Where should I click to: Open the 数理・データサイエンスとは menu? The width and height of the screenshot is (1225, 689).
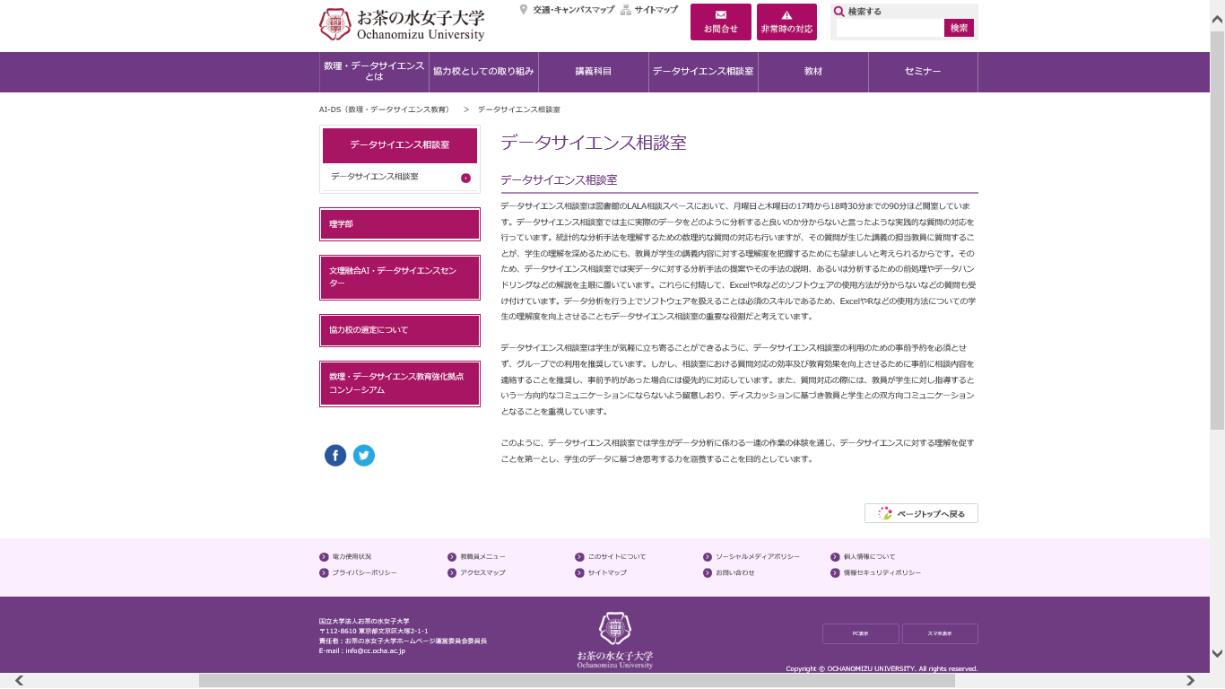pyautogui.click(x=374, y=72)
